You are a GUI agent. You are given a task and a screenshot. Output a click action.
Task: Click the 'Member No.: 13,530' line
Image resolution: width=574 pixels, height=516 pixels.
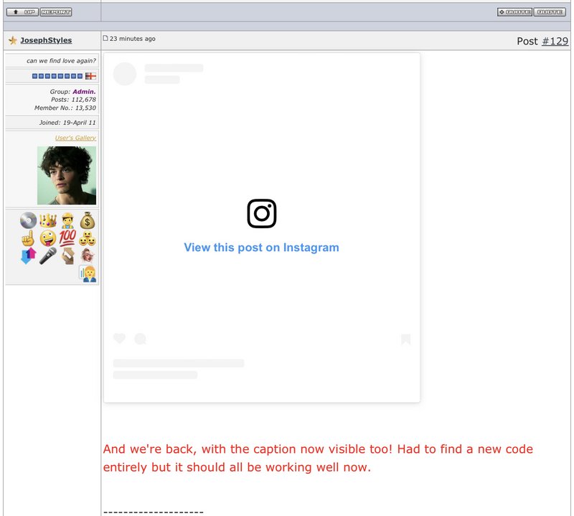65,108
